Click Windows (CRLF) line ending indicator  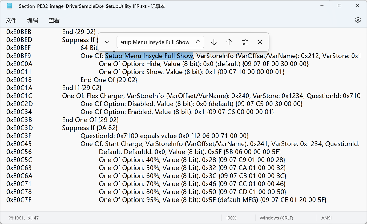coord(276,218)
